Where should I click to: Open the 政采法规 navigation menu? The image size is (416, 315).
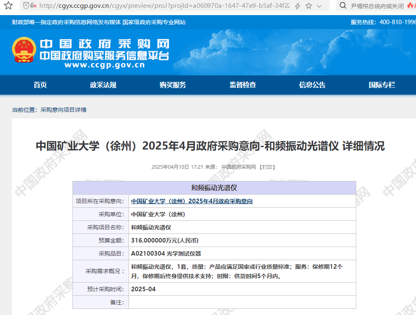coord(103,85)
